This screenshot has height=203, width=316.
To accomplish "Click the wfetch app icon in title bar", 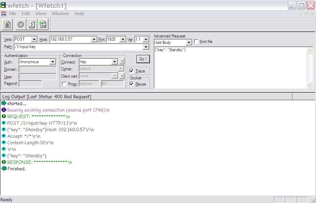I will click(3, 5).
